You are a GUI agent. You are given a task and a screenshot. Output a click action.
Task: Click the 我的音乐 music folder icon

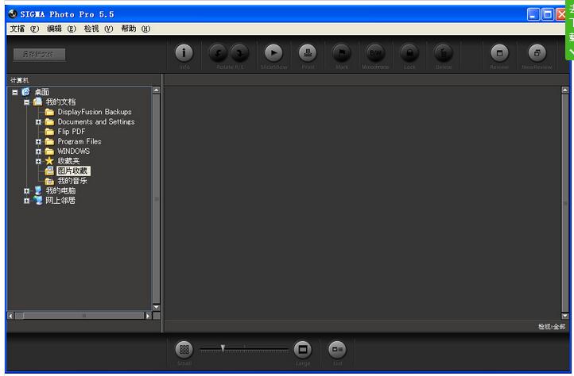49,181
